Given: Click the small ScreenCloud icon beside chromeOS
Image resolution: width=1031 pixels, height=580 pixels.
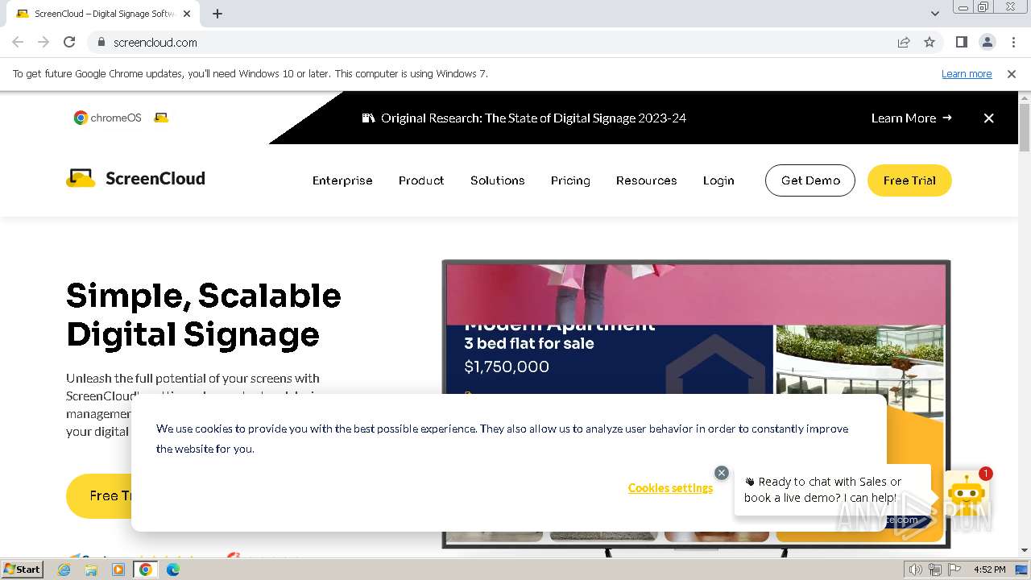Looking at the screenshot, I should click(161, 118).
